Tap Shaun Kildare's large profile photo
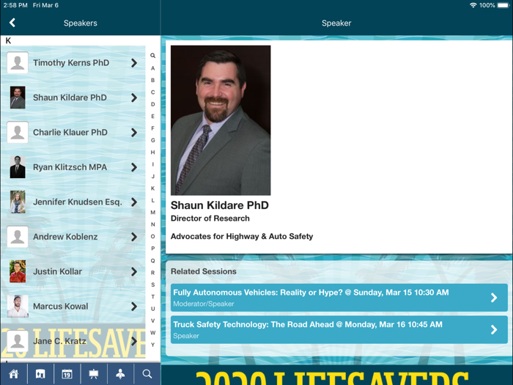 [x=221, y=120]
